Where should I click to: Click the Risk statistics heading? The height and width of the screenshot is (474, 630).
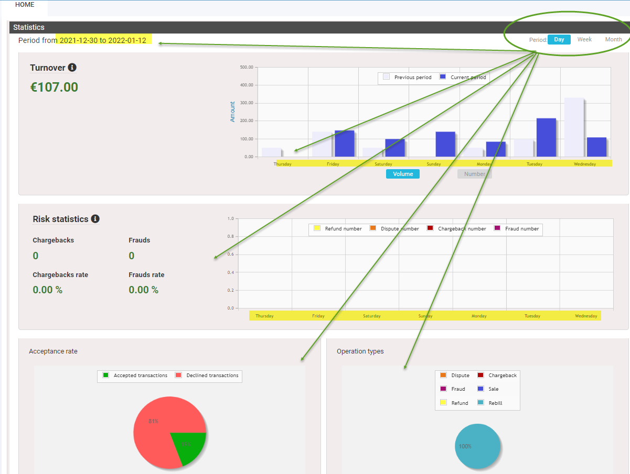pyautogui.click(x=60, y=219)
